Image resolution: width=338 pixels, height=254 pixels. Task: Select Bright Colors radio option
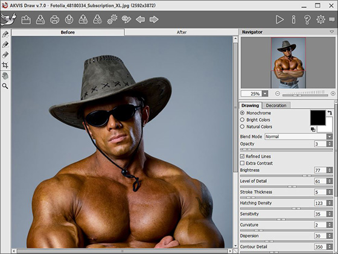(x=242, y=120)
